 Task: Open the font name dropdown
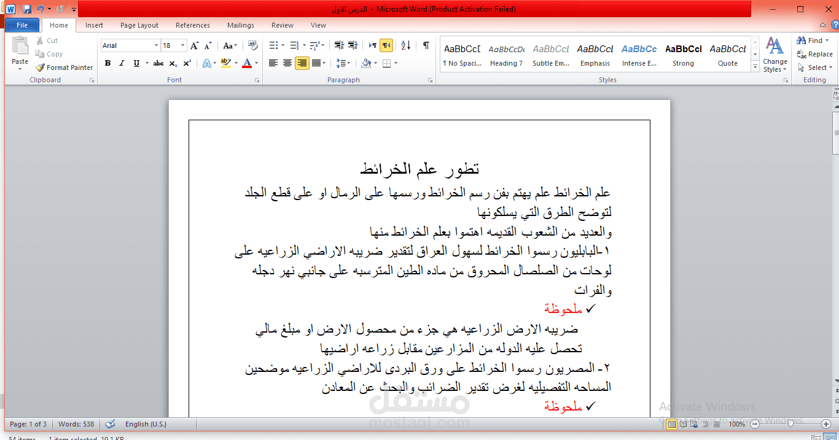point(155,45)
